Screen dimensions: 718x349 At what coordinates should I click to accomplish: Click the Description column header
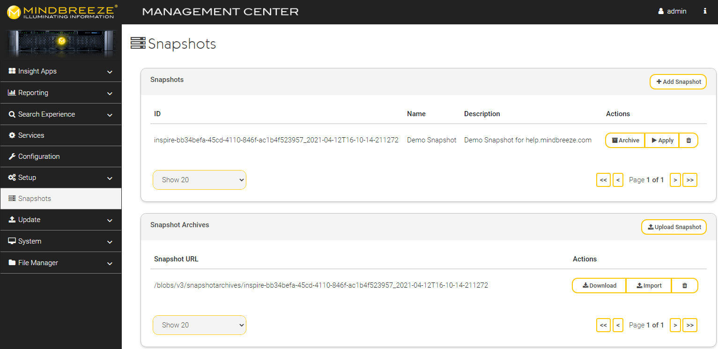pyautogui.click(x=482, y=114)
